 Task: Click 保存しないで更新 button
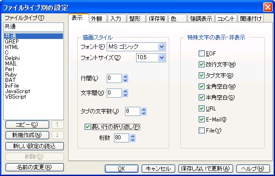(206, 169)
